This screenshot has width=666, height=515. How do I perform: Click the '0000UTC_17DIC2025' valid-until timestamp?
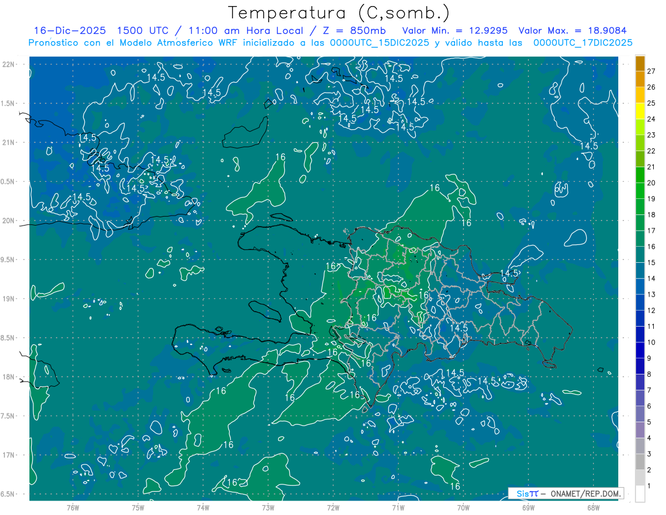(x=583, y=43)
